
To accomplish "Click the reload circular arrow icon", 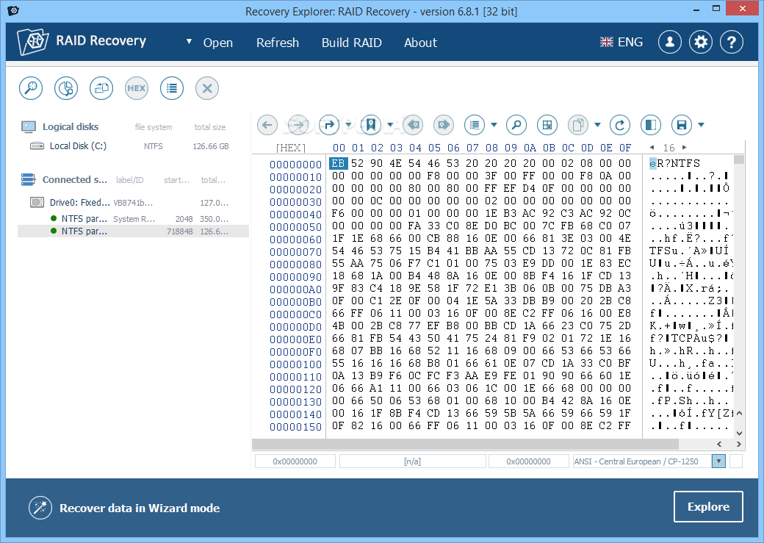I will tap(620, 125).
